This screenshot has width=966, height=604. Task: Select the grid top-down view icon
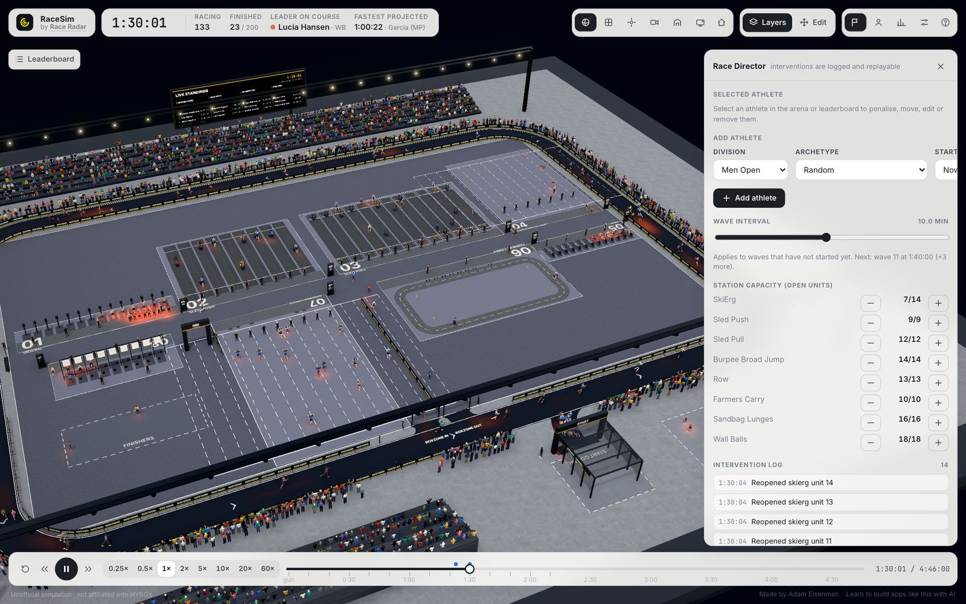[609, 22]
